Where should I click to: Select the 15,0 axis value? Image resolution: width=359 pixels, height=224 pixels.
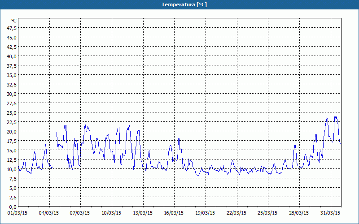tap(12, 151)
